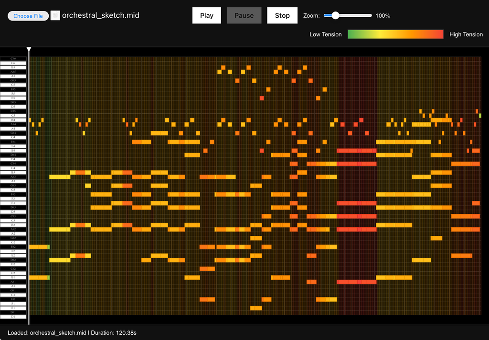Click the G5 piano key
This screenshot has width=489, height=340.
click(x=13, y=85)
